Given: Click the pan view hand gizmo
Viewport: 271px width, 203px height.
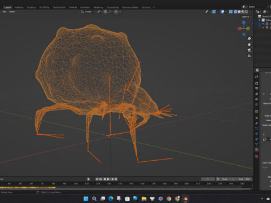Looking at the screenshot, I should (x=249, y=45).
